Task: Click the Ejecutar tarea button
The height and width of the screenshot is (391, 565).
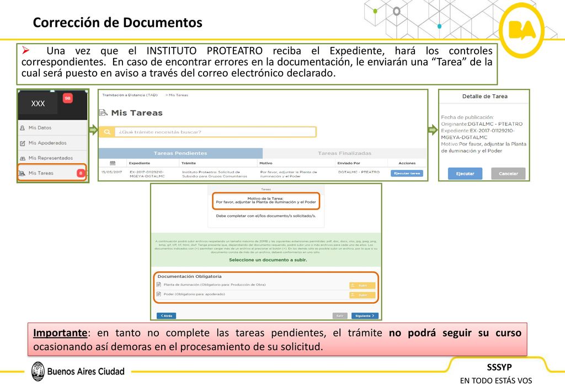Action: point(407,174)
